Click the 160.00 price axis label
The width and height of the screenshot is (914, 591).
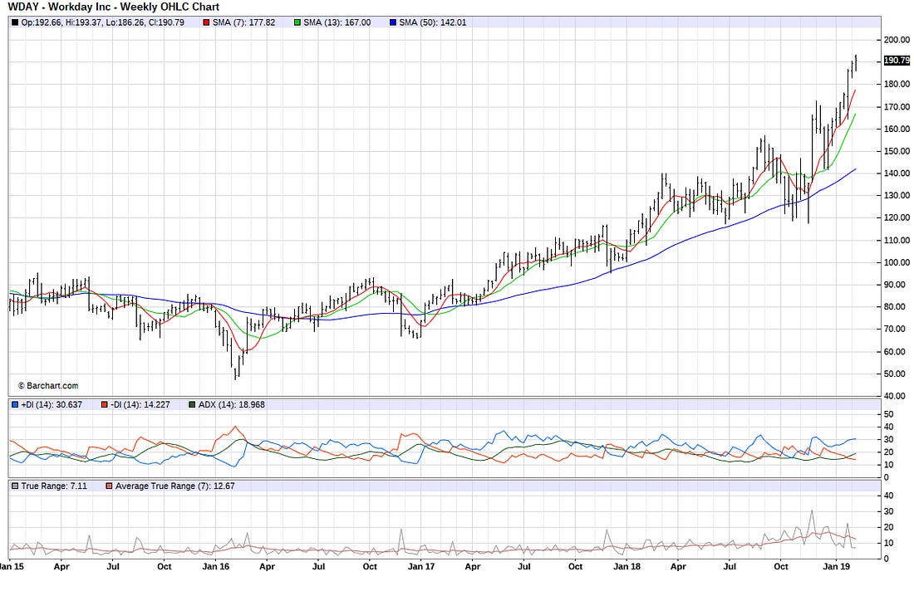click(x=897, y=129)
